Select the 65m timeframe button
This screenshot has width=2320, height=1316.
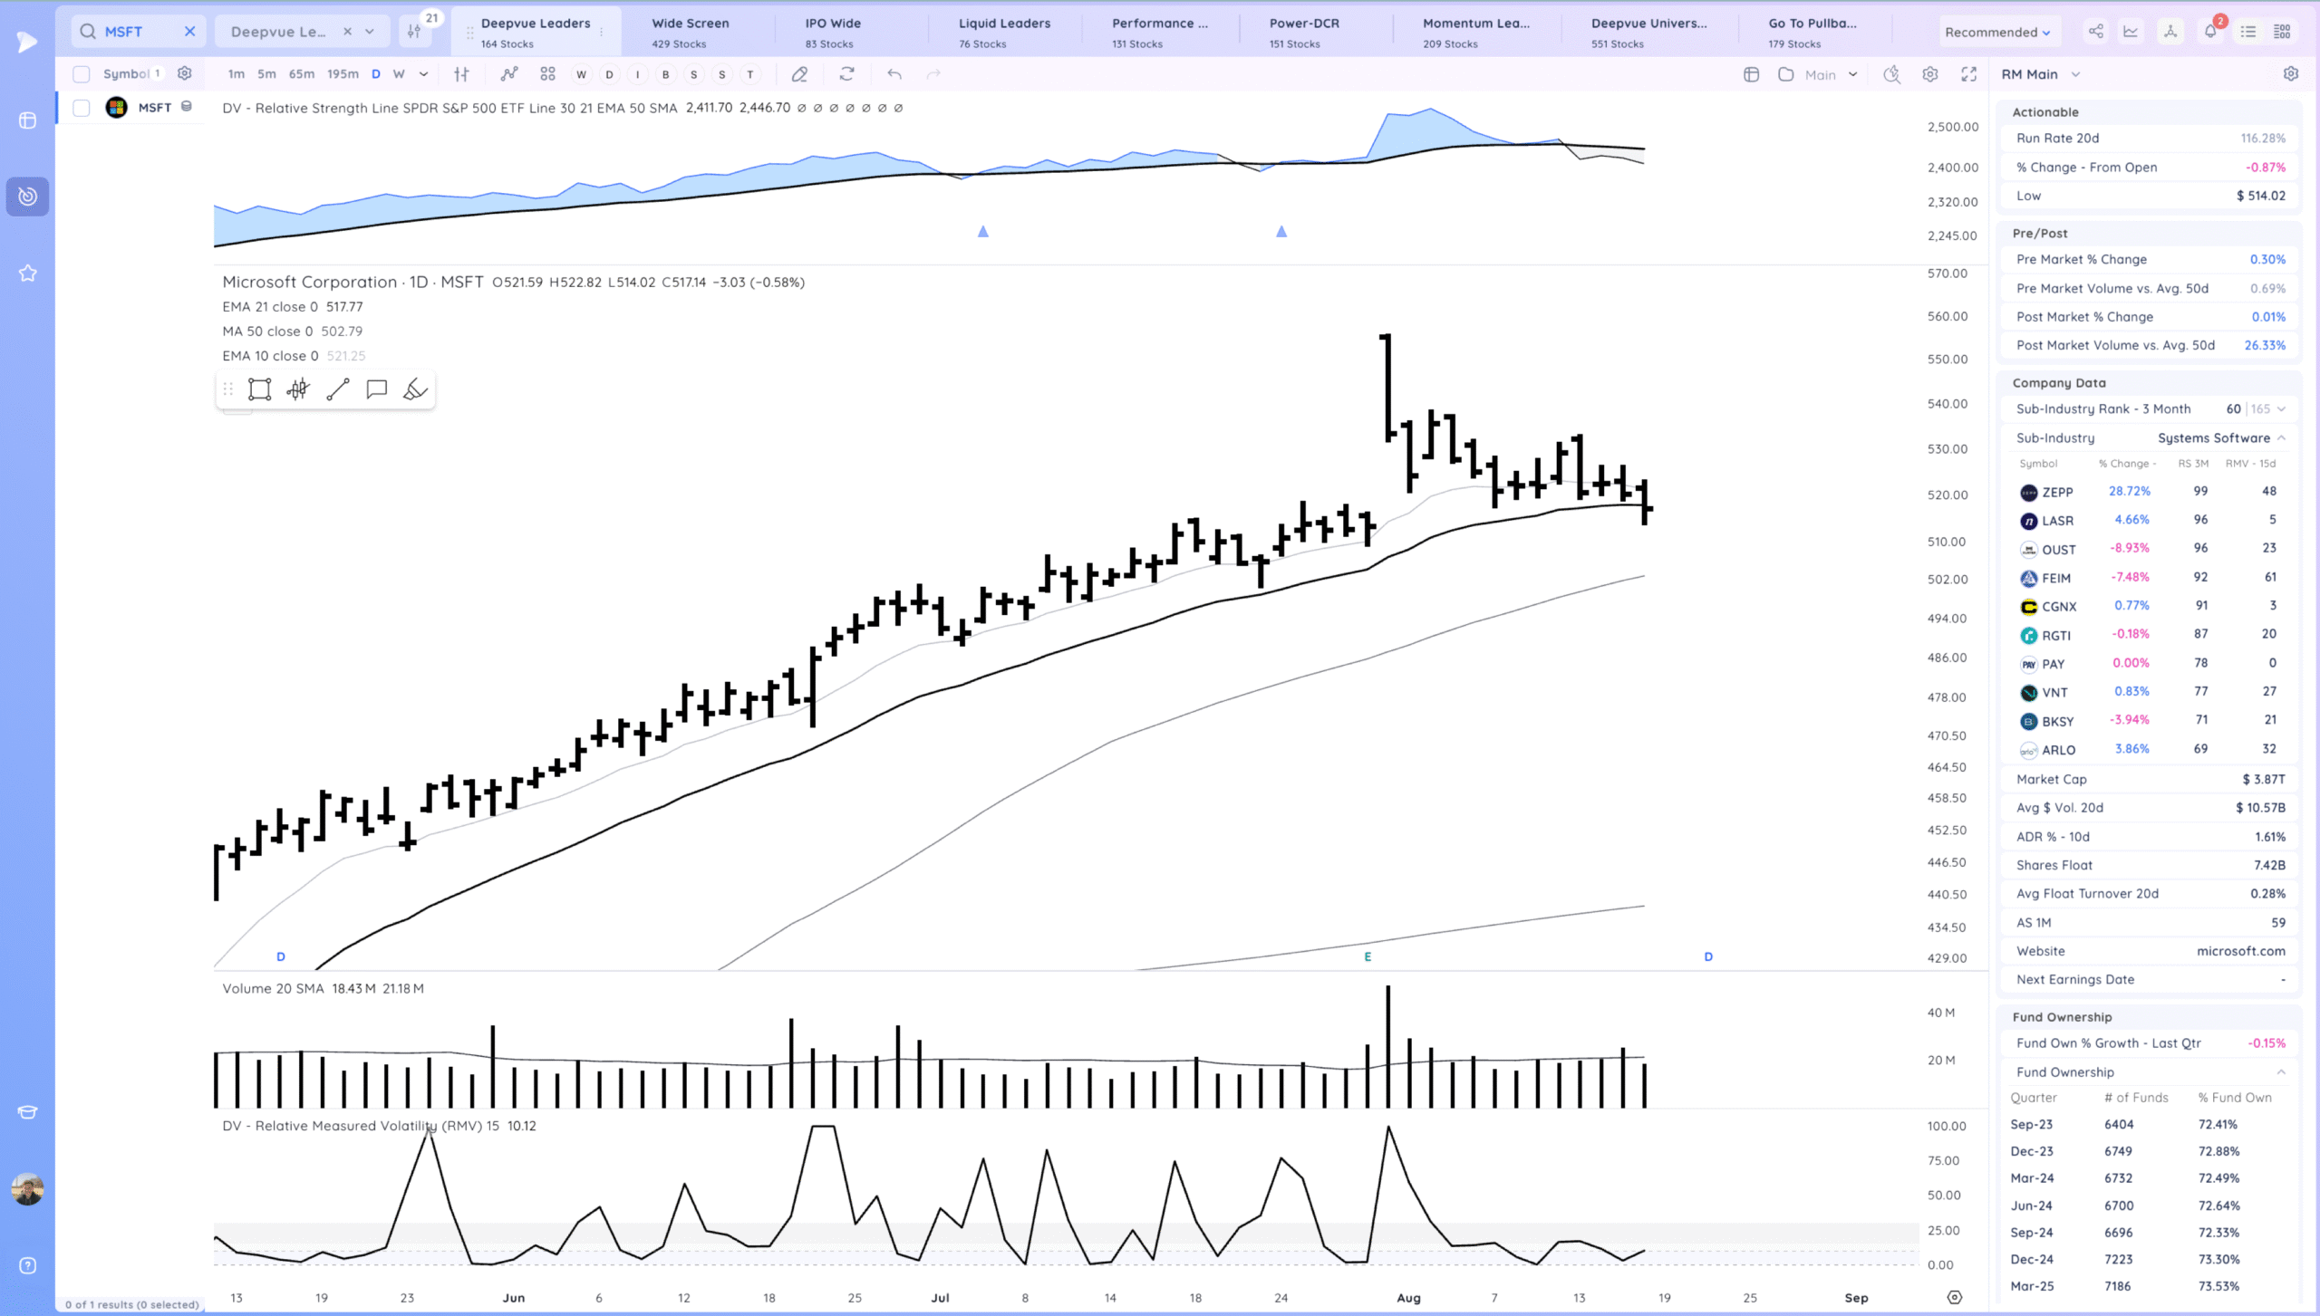coord(301,74)
